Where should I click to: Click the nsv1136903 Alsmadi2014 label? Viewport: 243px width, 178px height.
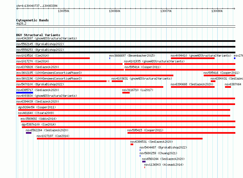click(x=164, y=165)
